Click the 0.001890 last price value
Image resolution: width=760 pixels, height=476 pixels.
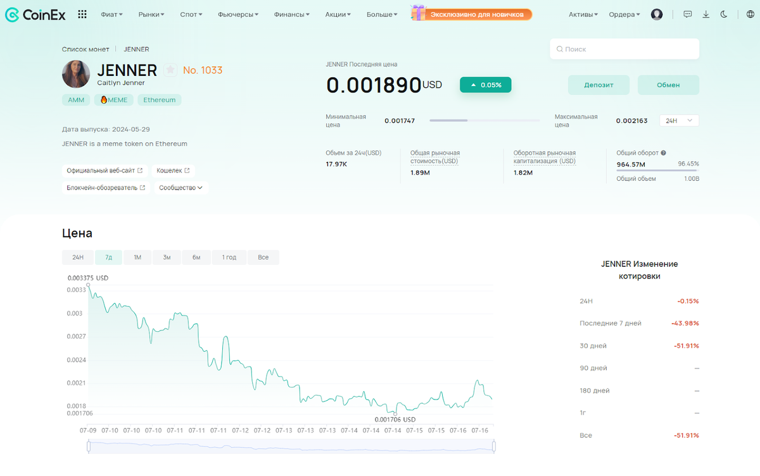coord(374,85)
